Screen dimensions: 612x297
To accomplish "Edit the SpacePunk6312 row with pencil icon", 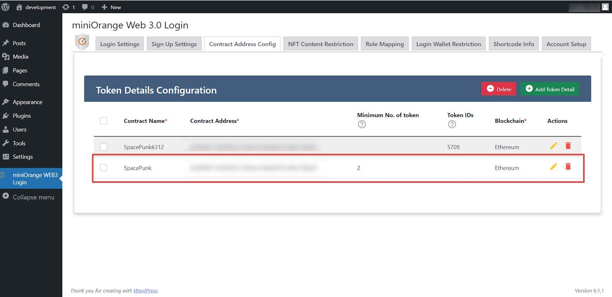I will click(x=554, y=146).
